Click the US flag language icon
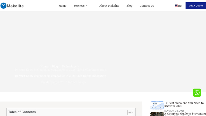 177,6
